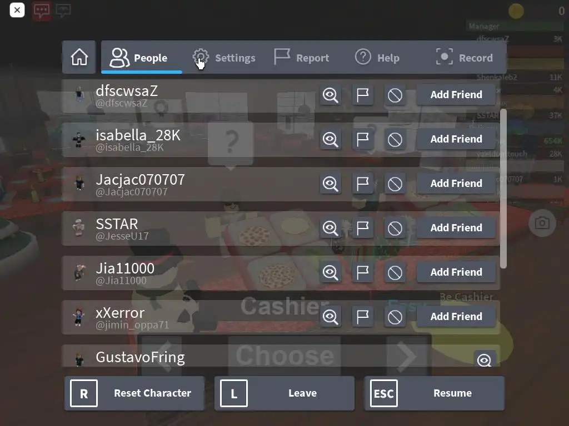This screenshot has width=569, height=426.
Task: Click the player list scrollbar
Action: (x=503, y=189)
